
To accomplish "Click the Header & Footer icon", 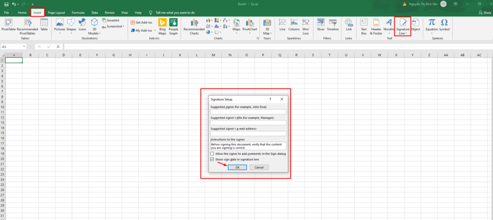I will coord(376,26).
